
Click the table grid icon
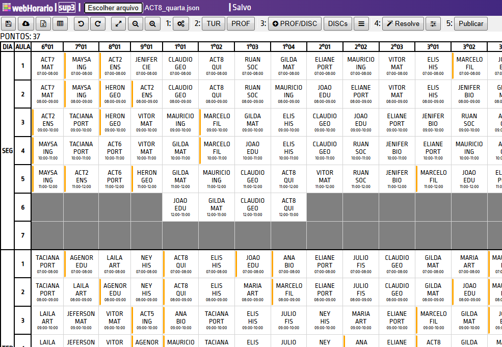point(60,23)
